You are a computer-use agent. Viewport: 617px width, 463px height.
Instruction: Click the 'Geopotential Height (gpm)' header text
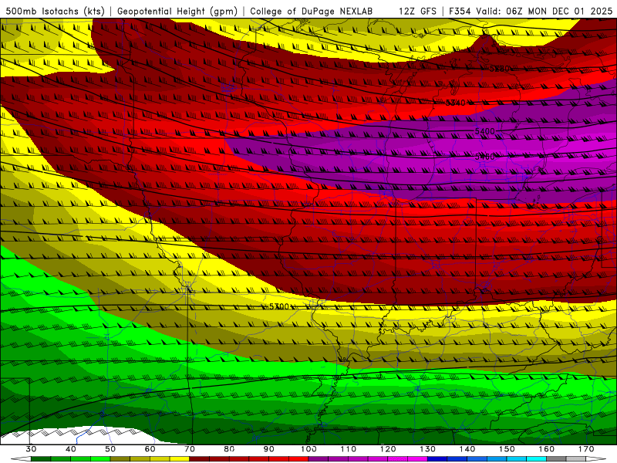point(177,11)
